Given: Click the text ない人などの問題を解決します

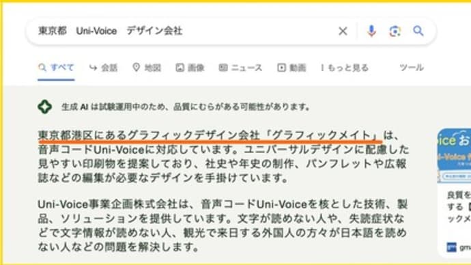Looking at the screenshot, I should point(118,247).
